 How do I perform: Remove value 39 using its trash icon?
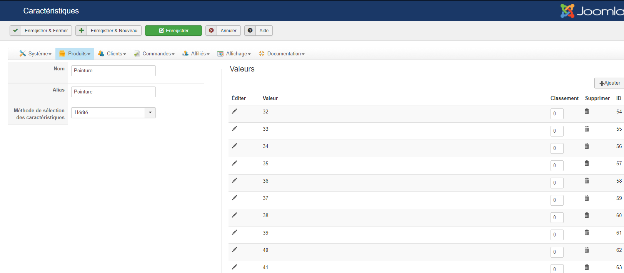[587, 233]
